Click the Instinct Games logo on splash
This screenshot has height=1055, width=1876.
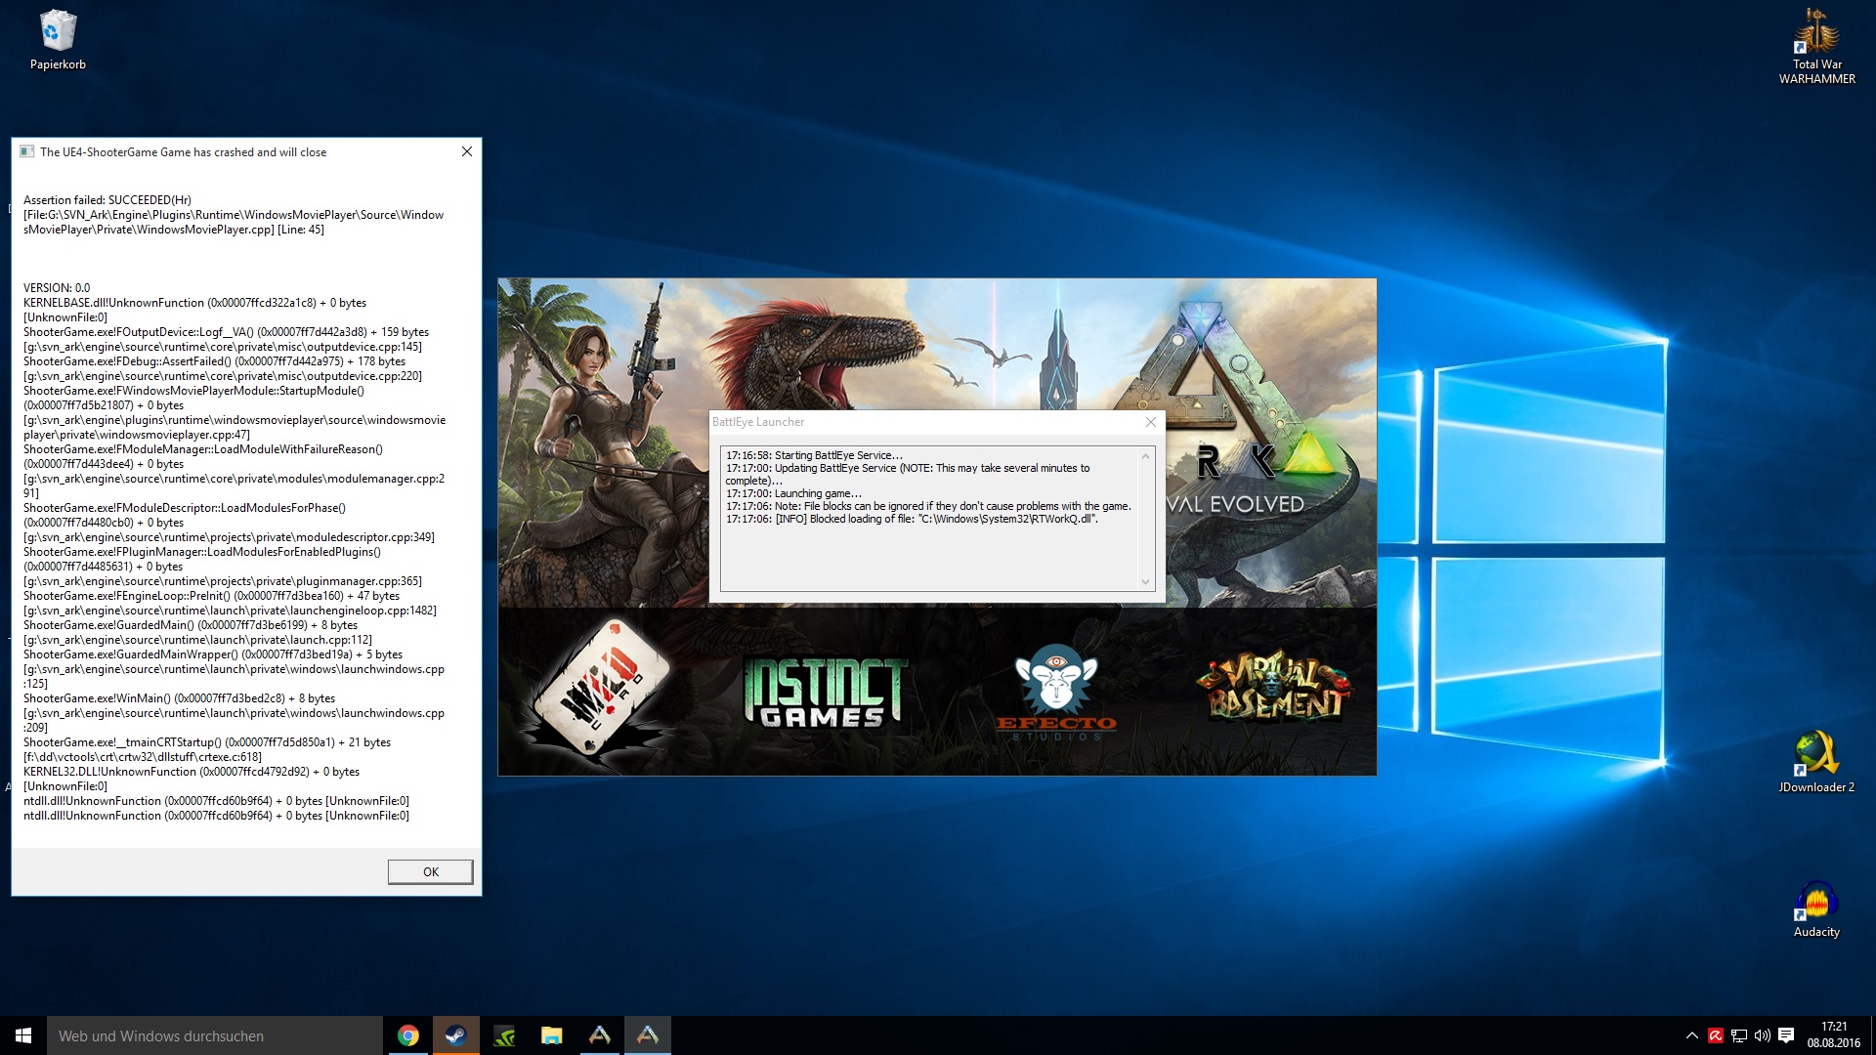pos(826,692)
